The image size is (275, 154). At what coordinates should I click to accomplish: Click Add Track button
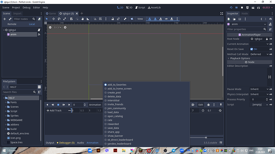pyautogui.click(x=54, y=110)
